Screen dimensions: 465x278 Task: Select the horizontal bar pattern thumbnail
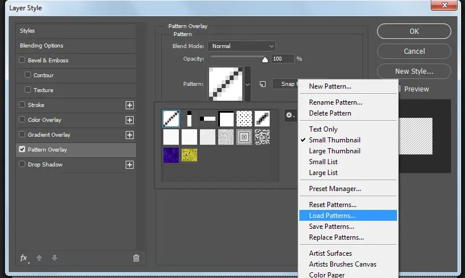pos(207,119)
